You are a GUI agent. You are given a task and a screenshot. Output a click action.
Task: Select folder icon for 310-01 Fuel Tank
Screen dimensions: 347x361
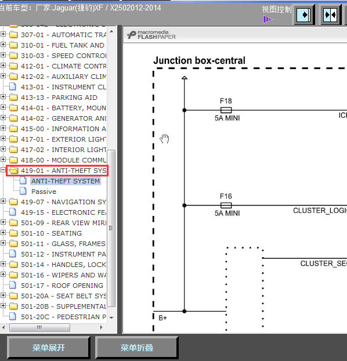pyautogui.click(x=13, y=45)
